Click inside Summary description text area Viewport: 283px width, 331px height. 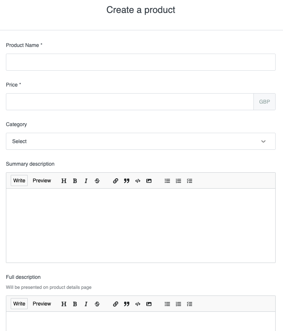click(141, 226)
